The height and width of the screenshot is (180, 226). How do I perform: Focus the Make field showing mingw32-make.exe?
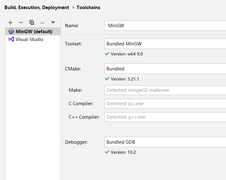click(x=165, y=90)
